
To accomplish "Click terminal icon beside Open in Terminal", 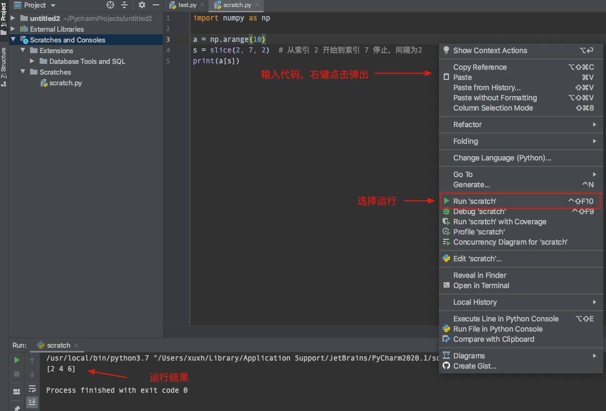I will point(446,285).
